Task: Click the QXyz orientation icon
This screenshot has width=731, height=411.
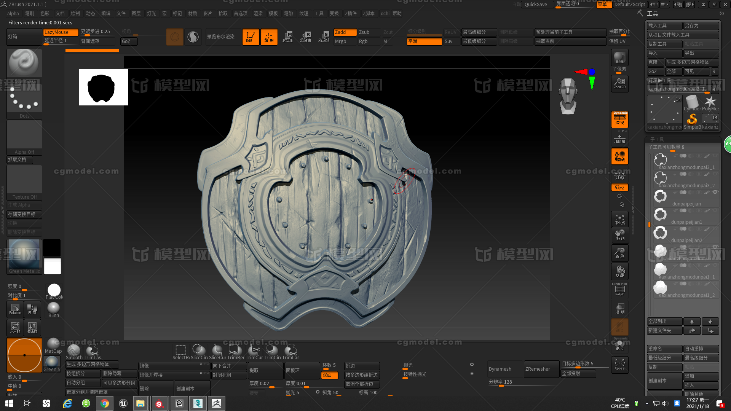Action: pos(619,187)
